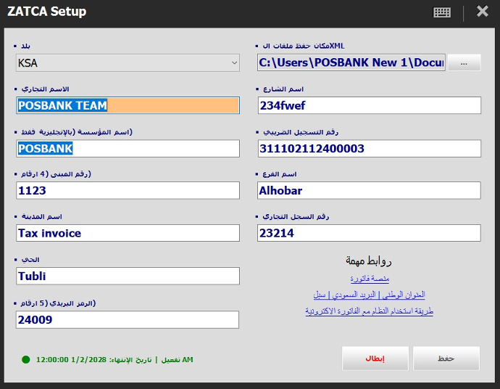The image size is (500, 389).
Task: Click the روابط مهمة heading
Action: 369,261
